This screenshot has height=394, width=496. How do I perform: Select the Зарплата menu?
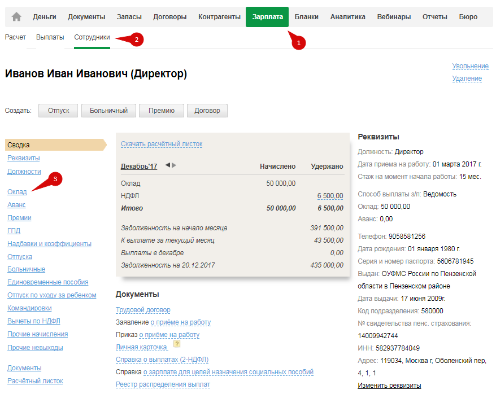(267, 17)
